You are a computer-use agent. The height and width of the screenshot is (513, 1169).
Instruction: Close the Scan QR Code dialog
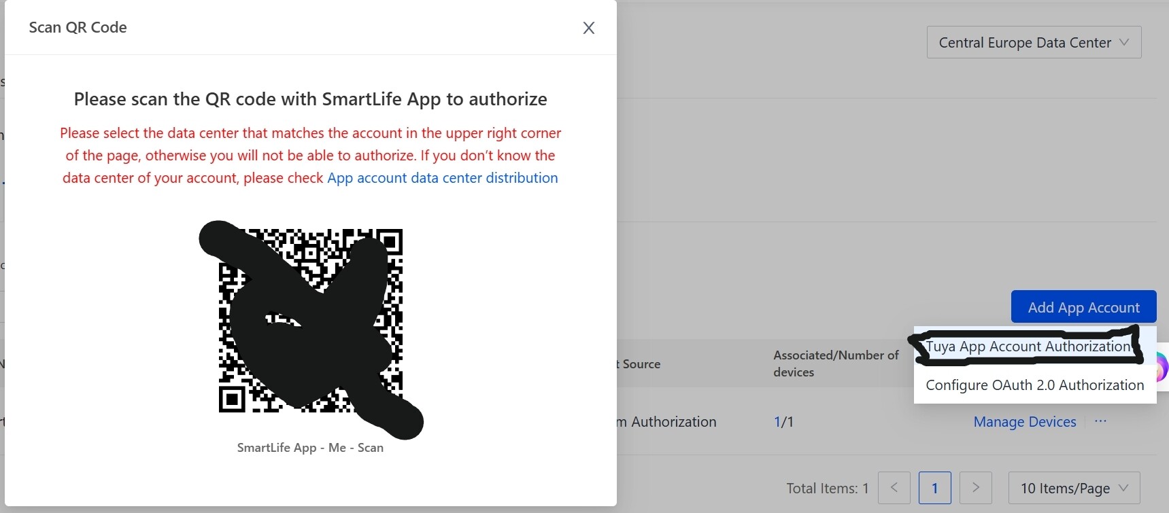tap(589, 28)
